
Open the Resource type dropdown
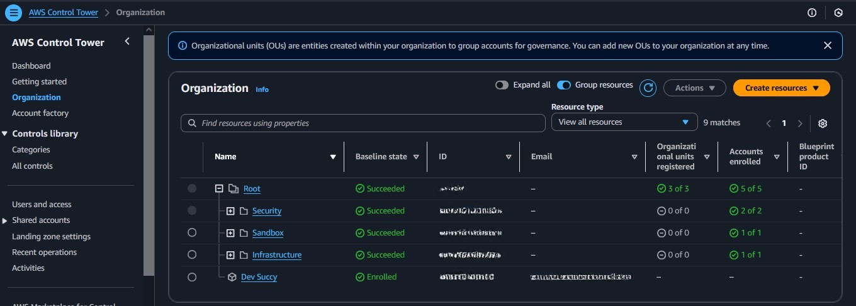[624, 122]
